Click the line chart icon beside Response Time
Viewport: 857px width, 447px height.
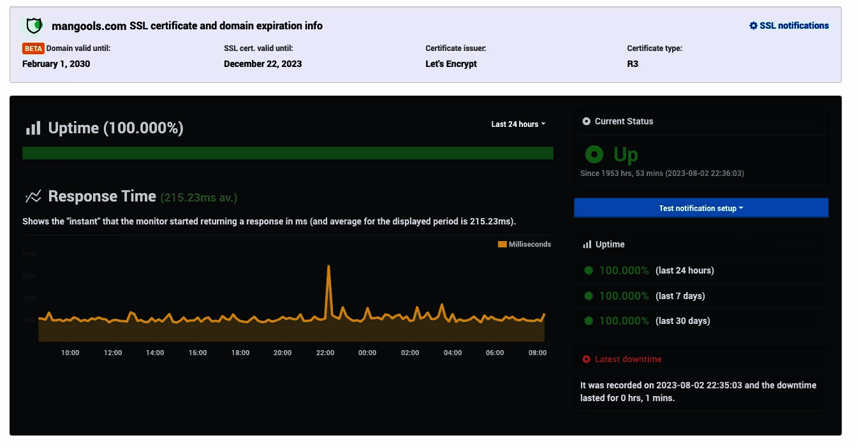tap(33, 196)
